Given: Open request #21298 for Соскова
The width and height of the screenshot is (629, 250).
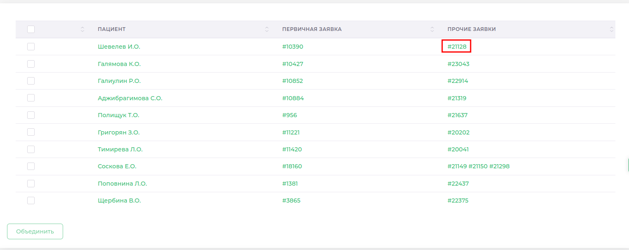Looking at the screenshot, I should click(499, 166).
